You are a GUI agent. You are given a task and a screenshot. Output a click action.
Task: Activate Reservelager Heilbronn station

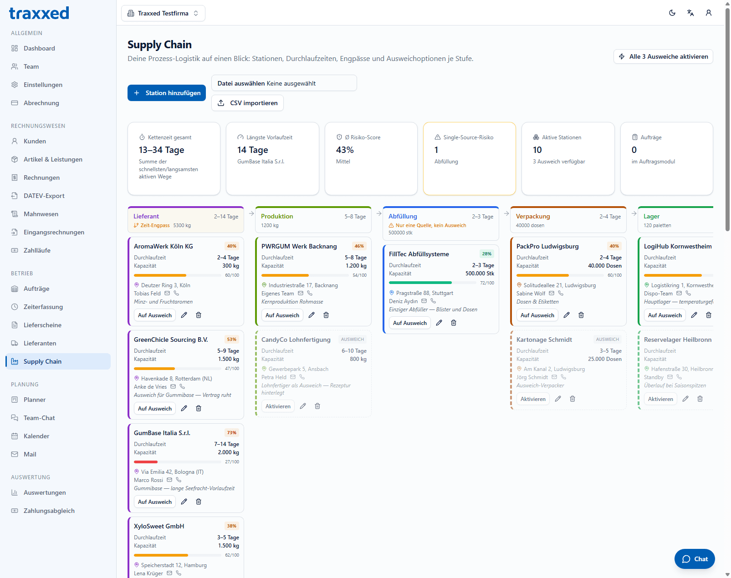660,399
